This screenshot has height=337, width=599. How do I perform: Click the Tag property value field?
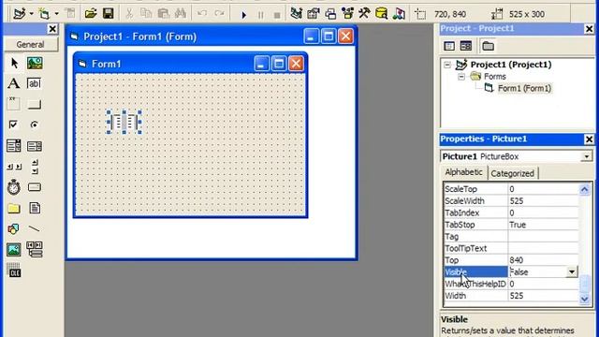coord(543,237)
